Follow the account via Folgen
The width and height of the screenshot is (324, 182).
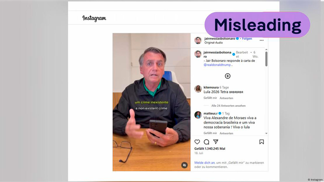(x=247, y=39)
